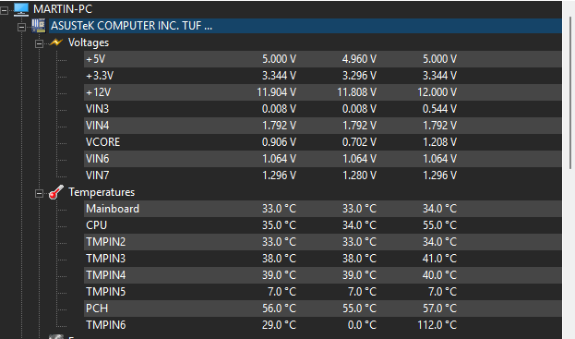Screen dimensions: 575x339
Task: Click the Temperatures thermometer icon
Action: point(55,192)
